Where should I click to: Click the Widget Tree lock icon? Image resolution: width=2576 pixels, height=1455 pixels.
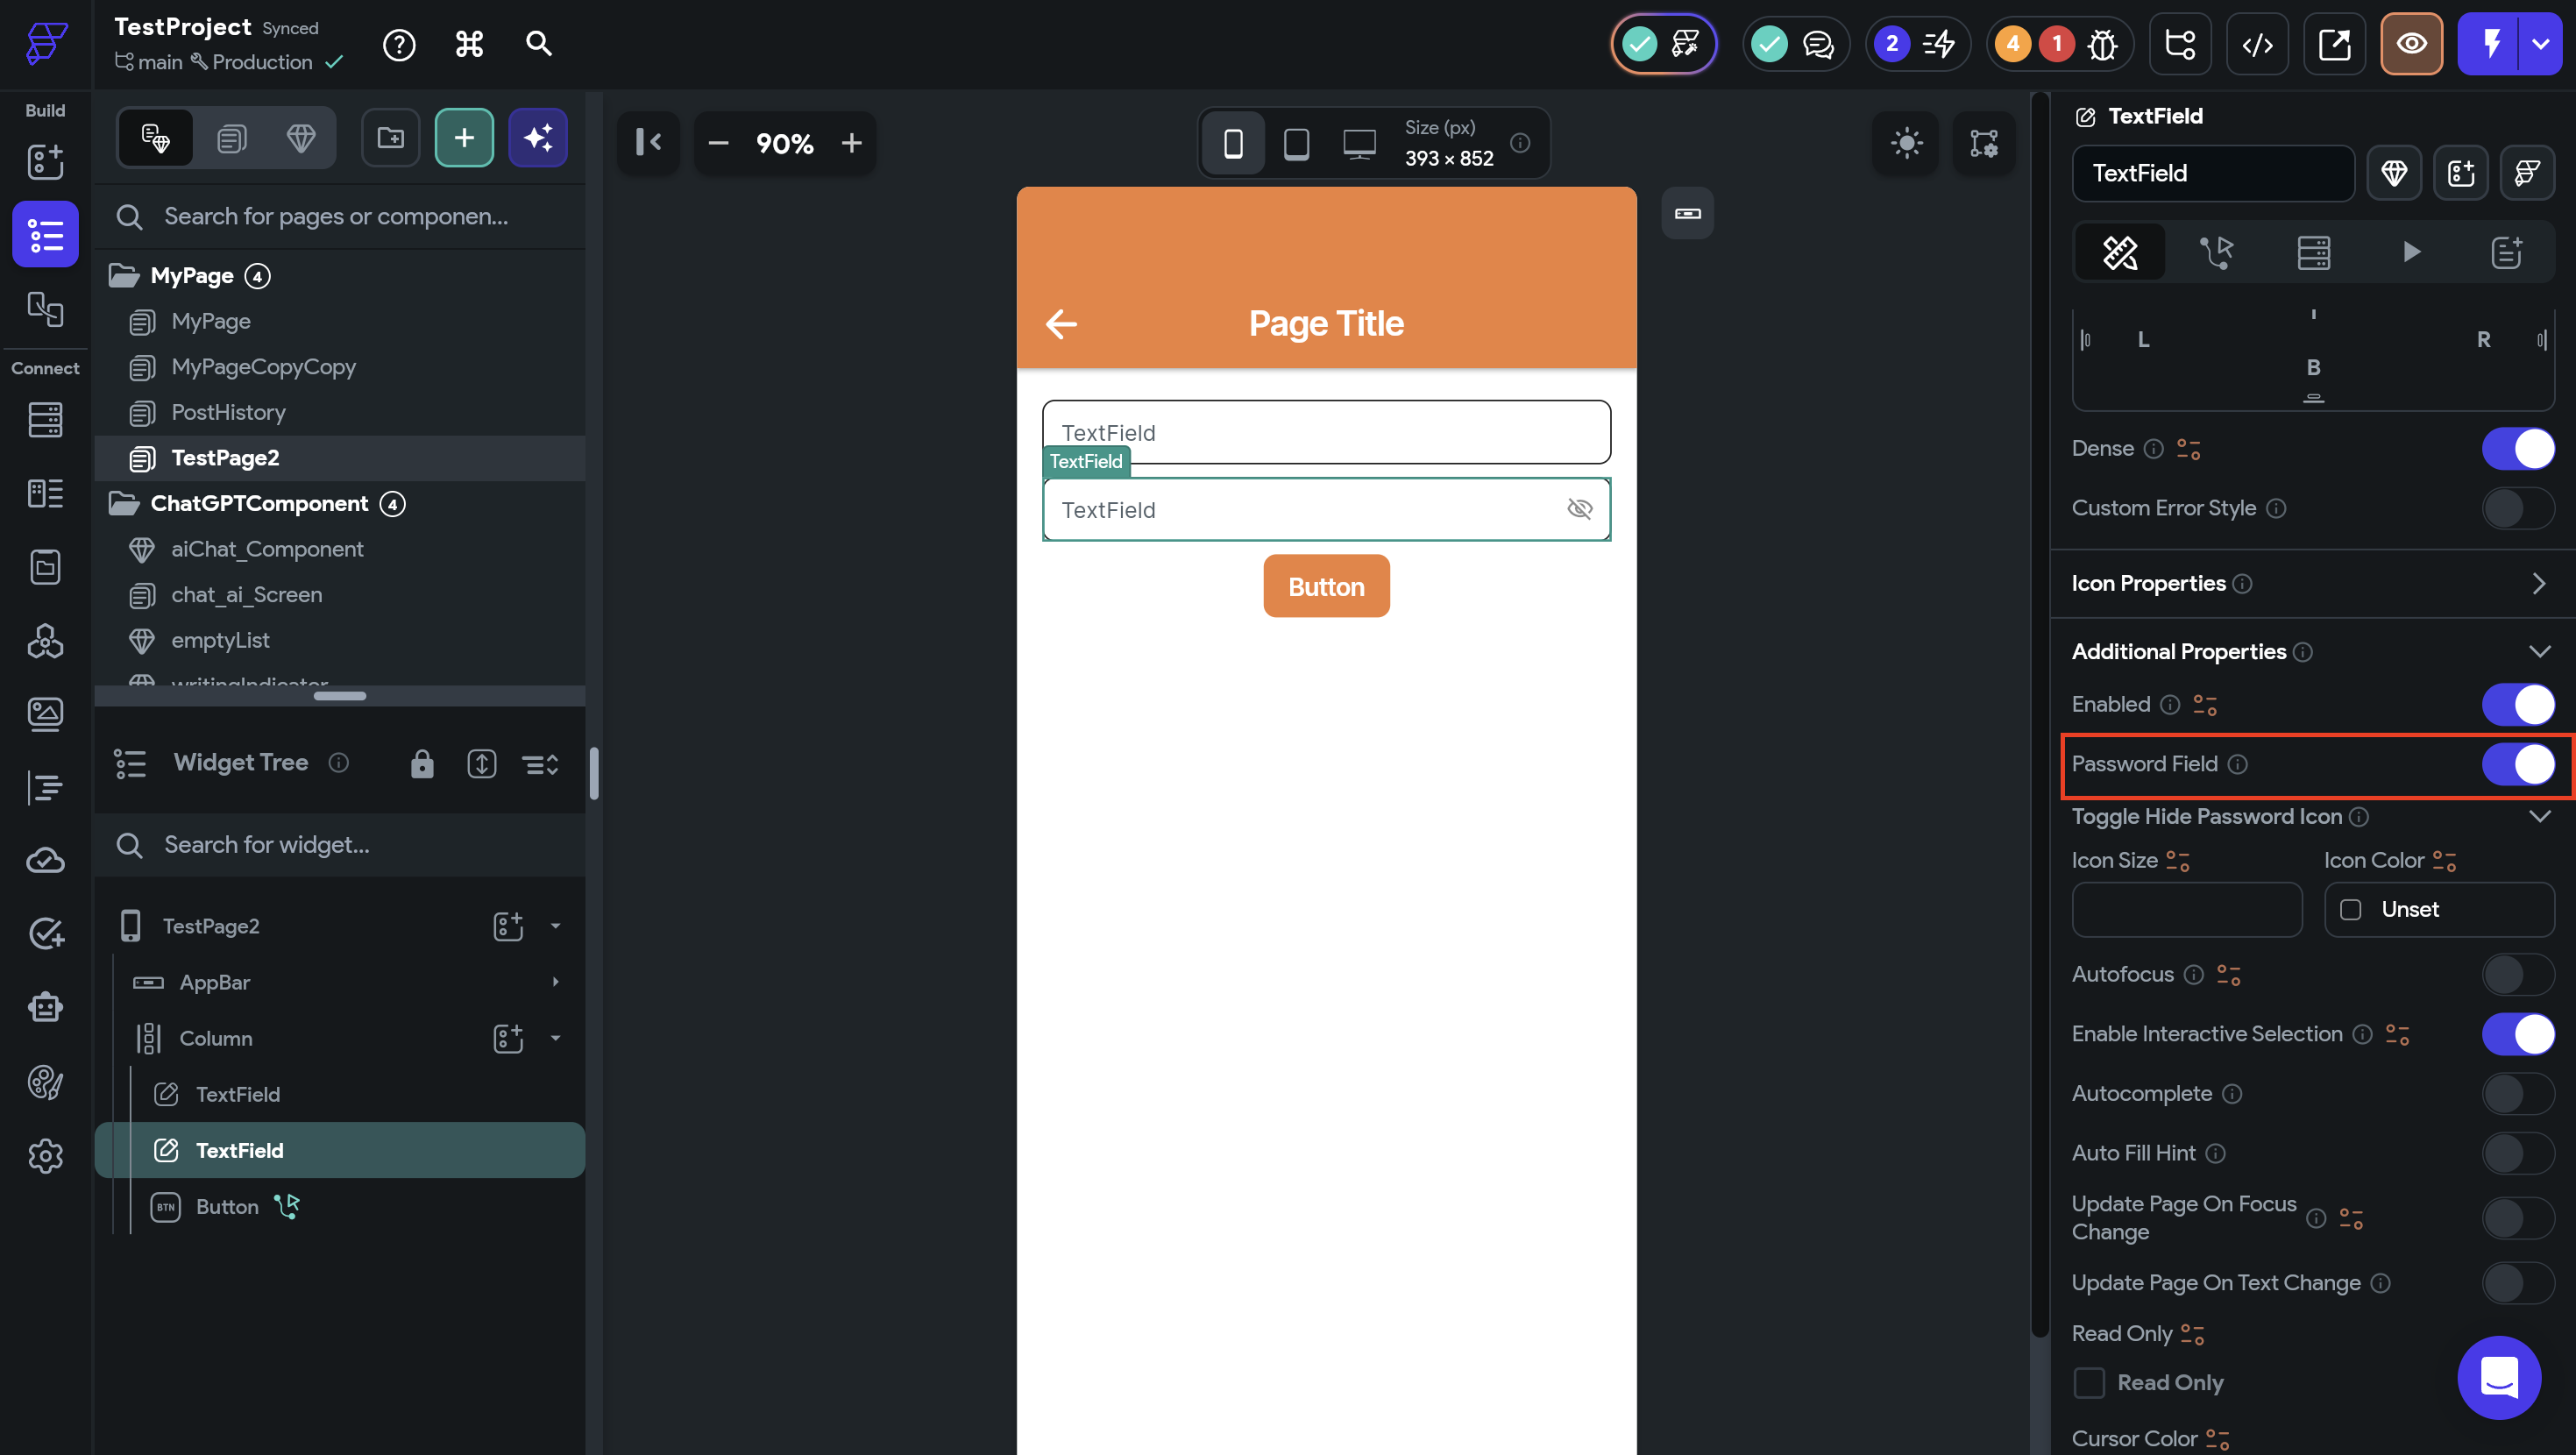pos(422,764)
